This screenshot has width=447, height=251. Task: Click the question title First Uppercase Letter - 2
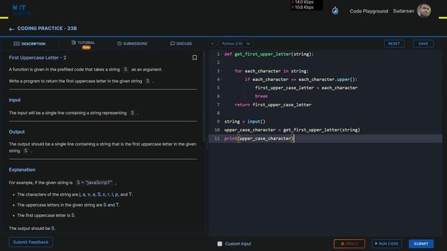[x=37, y=58]
